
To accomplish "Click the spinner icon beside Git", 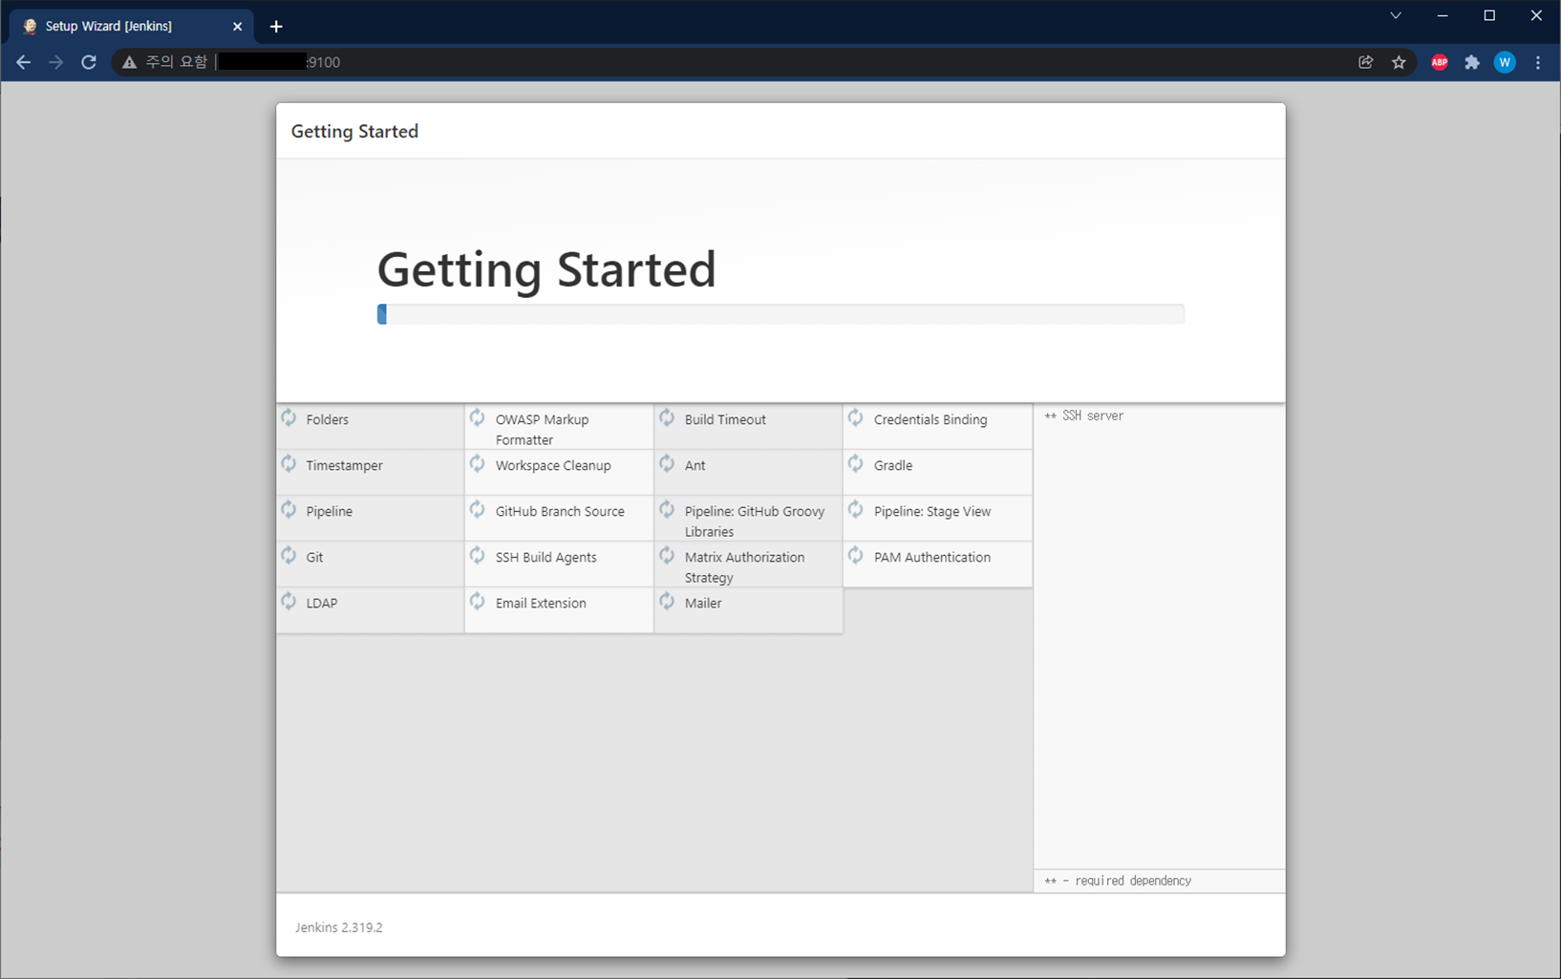I will 289,555.
